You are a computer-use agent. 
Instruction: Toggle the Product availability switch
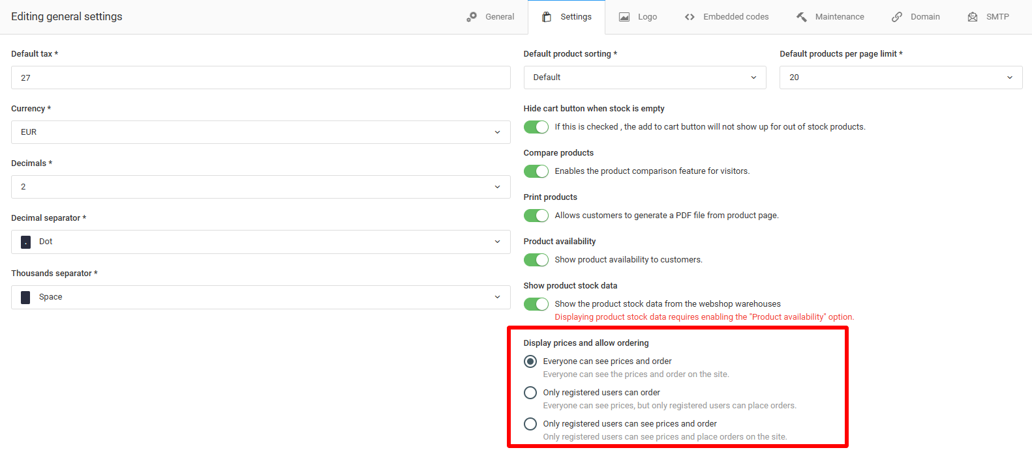pos(536,260)
